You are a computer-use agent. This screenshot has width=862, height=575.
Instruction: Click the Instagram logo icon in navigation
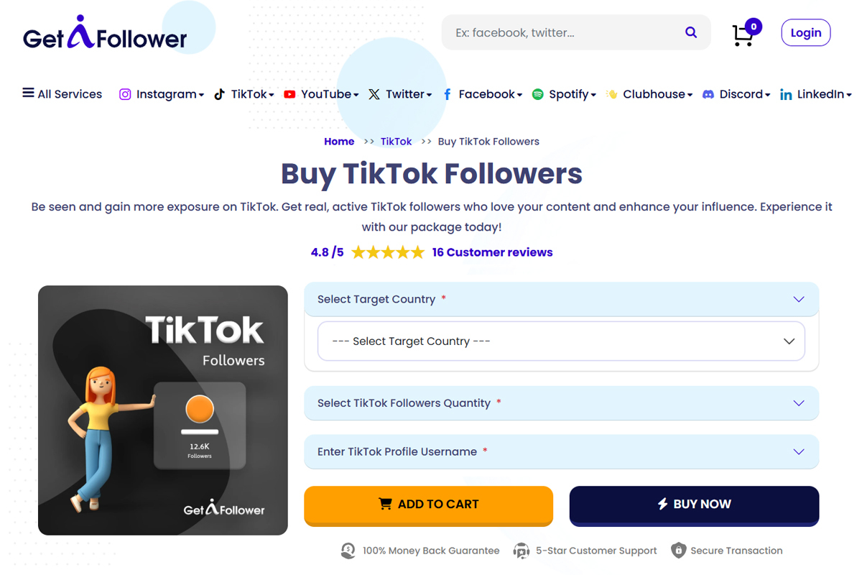(125, 94)
